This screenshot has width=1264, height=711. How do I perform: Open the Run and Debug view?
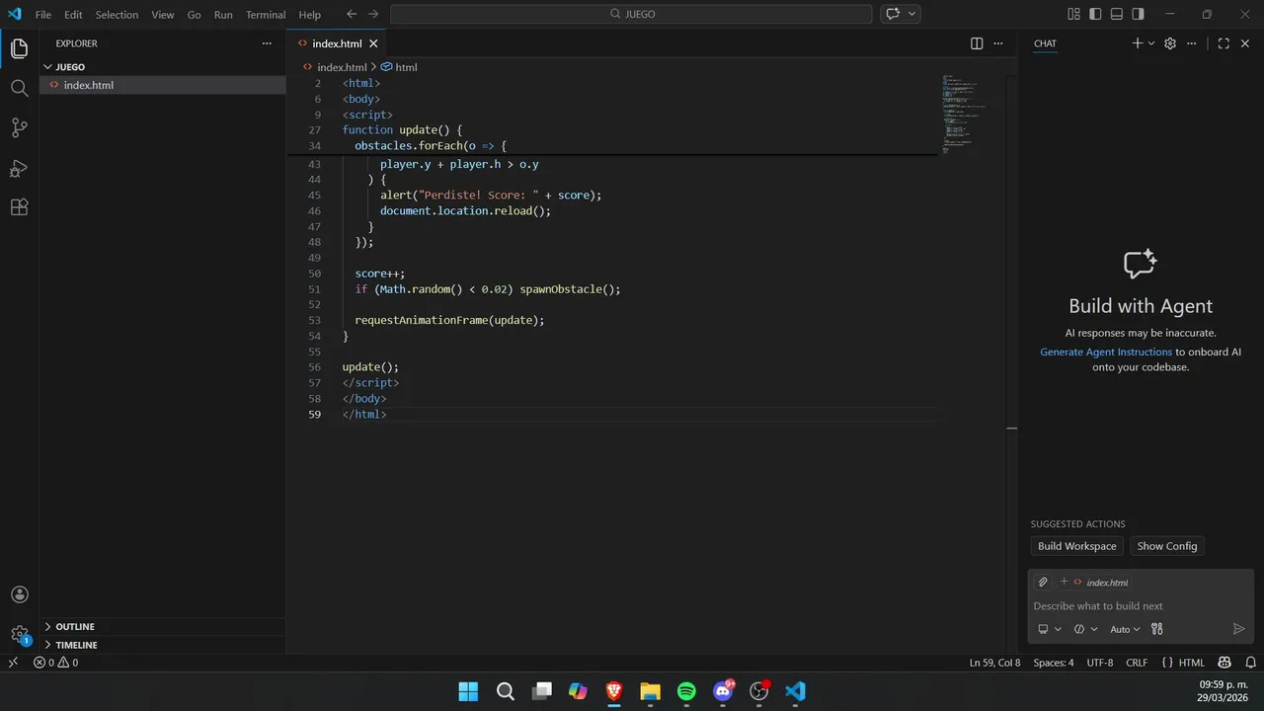[x=19, y=168]
